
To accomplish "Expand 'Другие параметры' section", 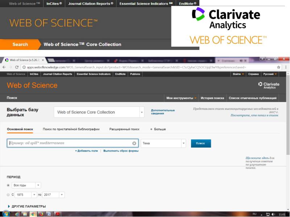I will click(26, 206).
